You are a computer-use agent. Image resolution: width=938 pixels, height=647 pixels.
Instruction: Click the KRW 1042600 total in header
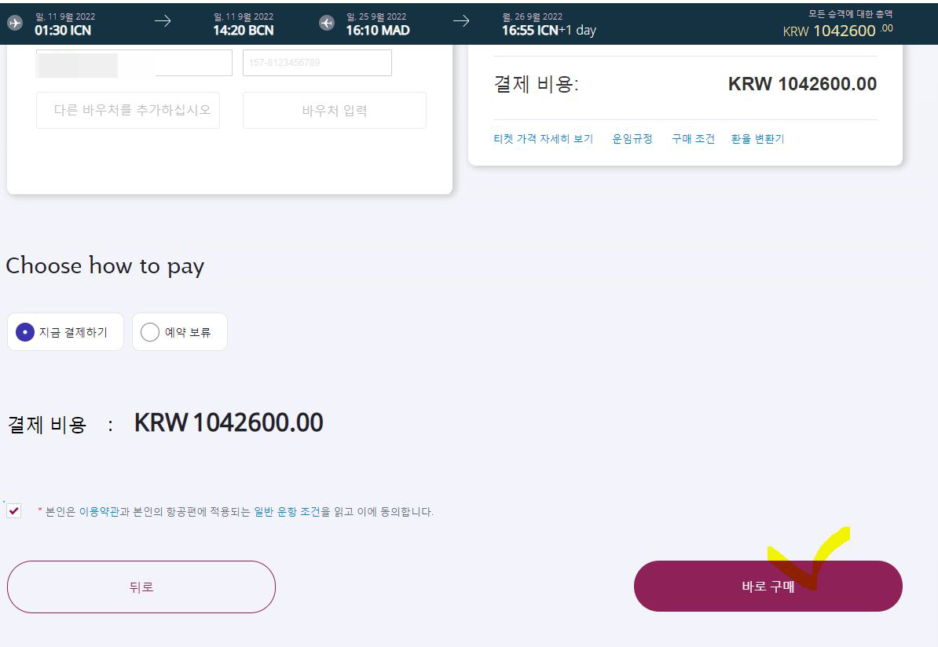(x=838, y=31)
